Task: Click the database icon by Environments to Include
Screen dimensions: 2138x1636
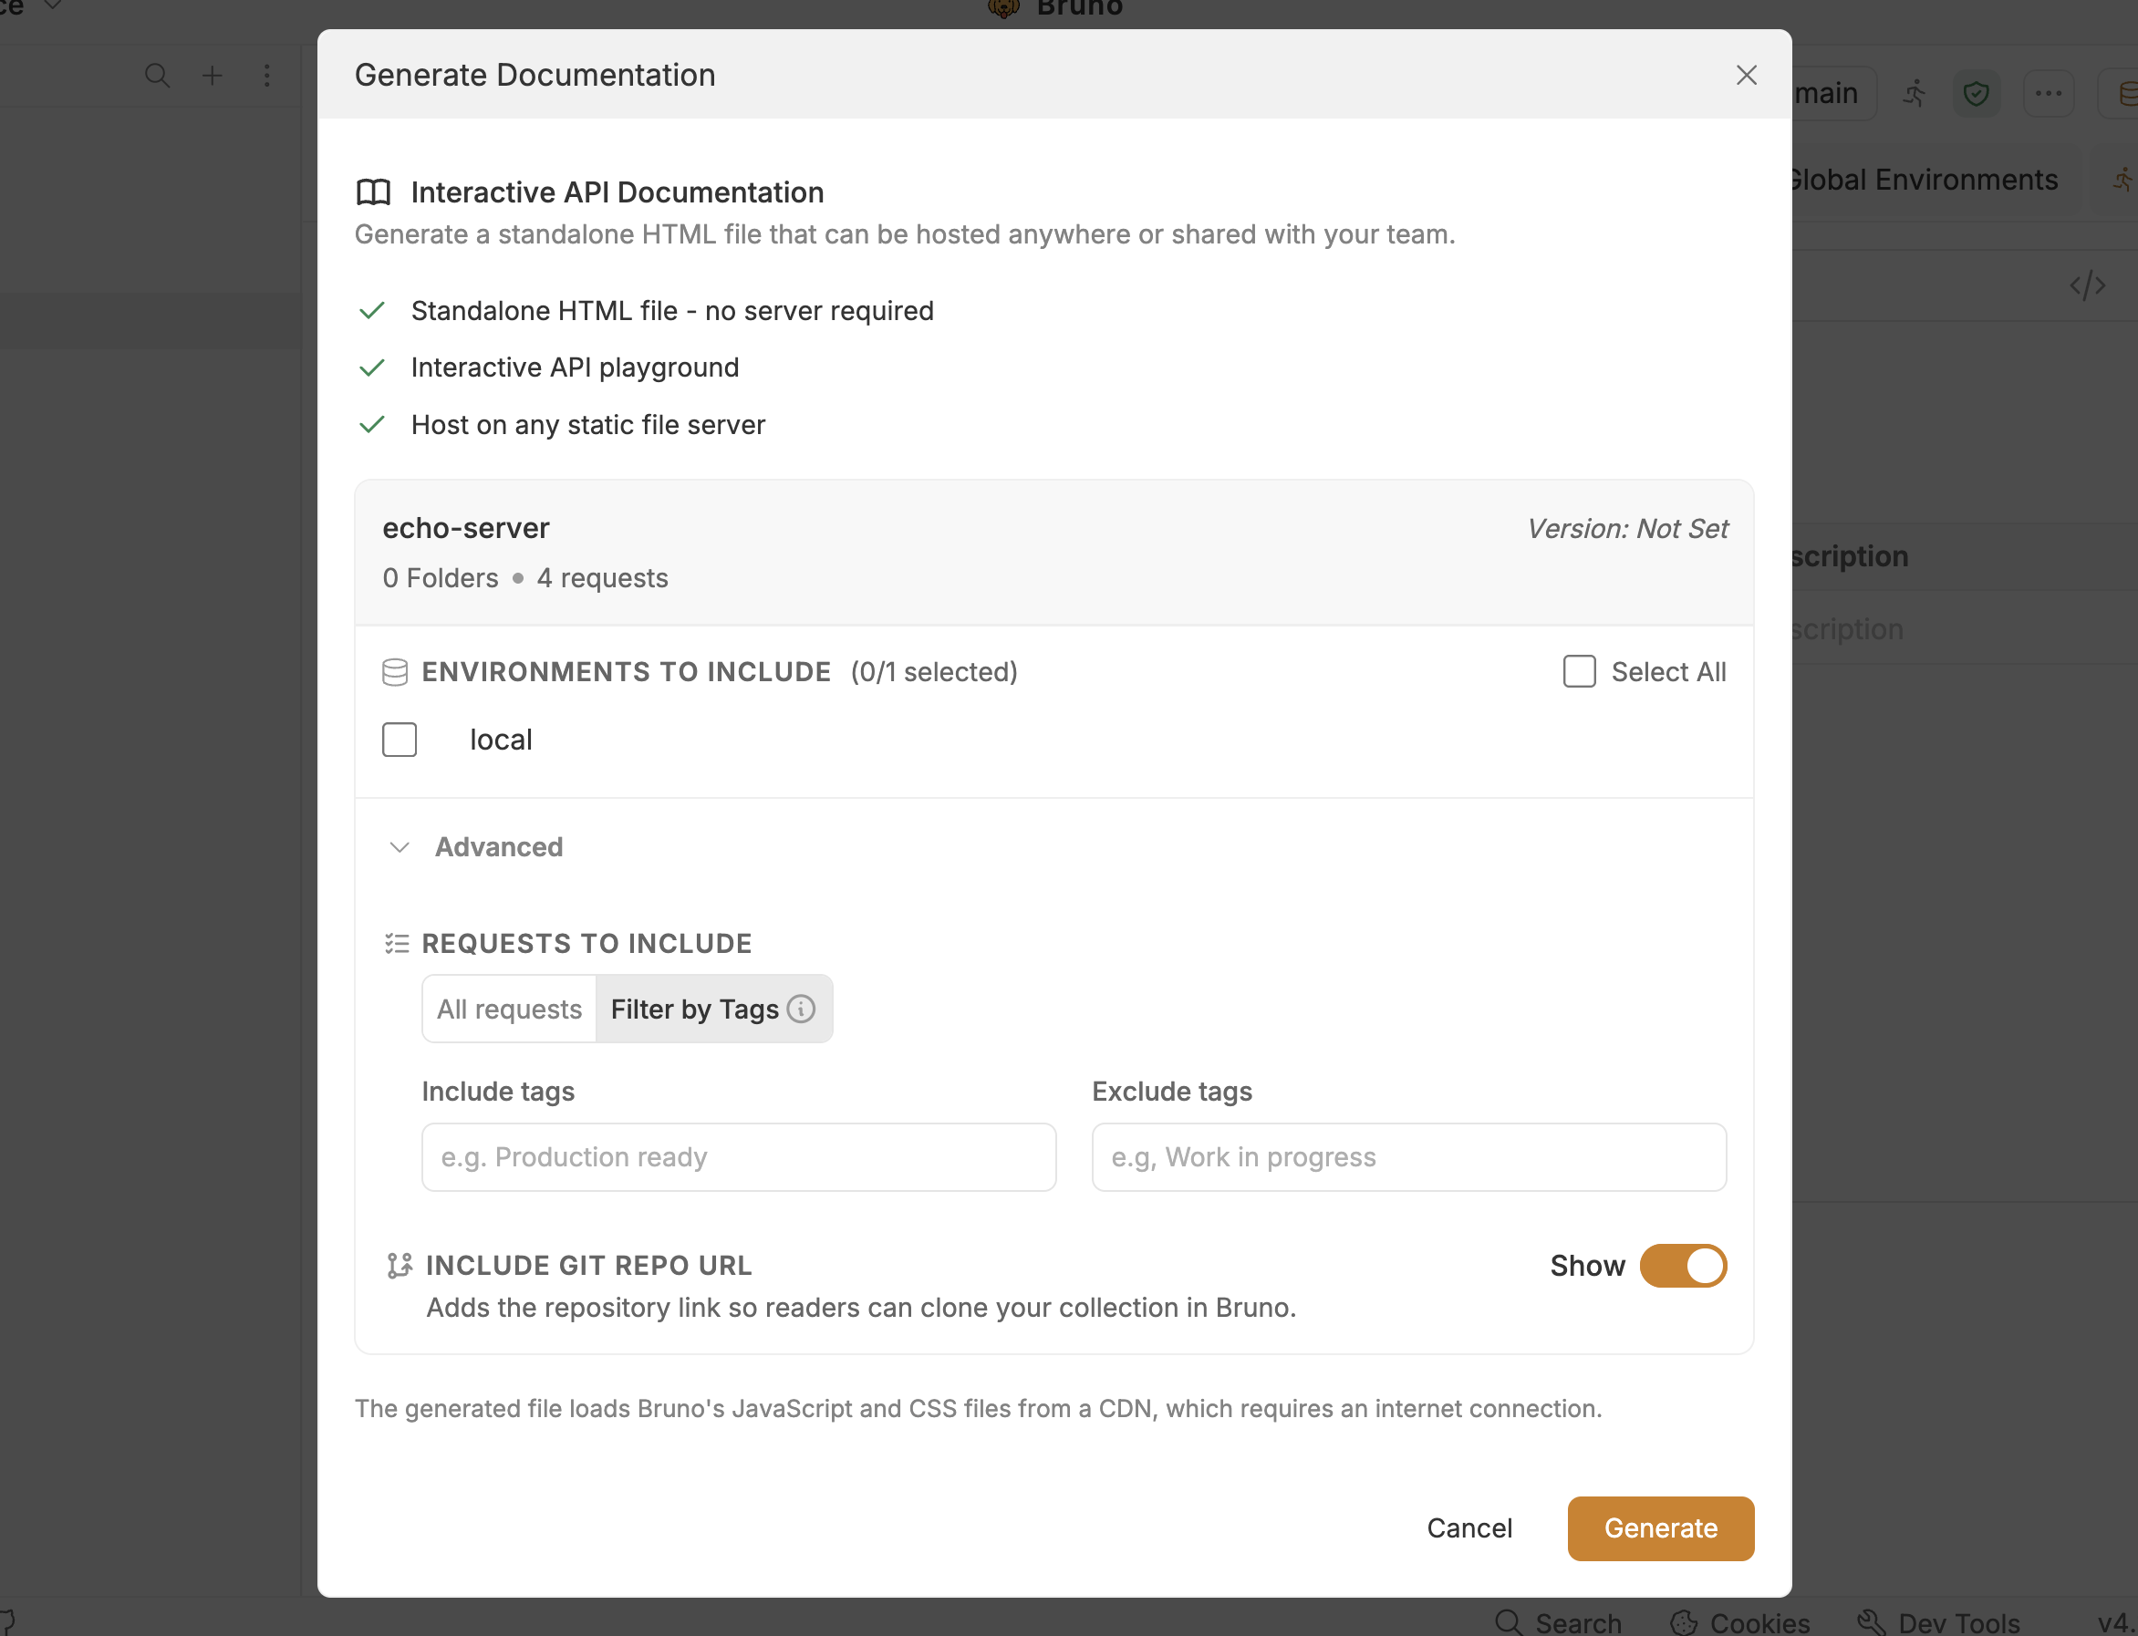Action: pyautogui.click(x=394, y=672)
